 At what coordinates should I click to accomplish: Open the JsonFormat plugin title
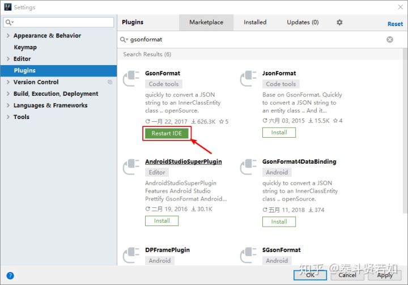click(x=279, y=74)
